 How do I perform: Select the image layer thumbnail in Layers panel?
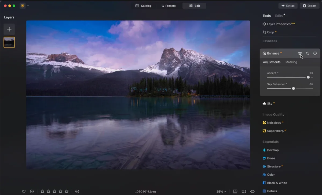tap(9, 42)
